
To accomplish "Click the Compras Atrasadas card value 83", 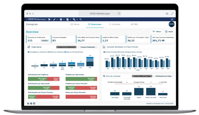I will click(x=54, y=40).
